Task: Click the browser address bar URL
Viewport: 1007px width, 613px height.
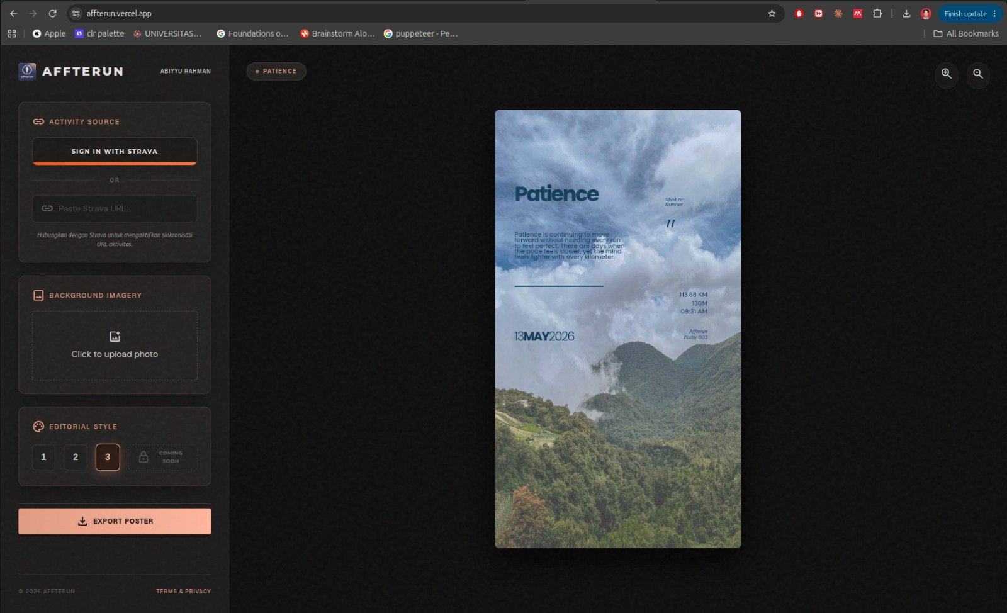Action: pos(119,13)
